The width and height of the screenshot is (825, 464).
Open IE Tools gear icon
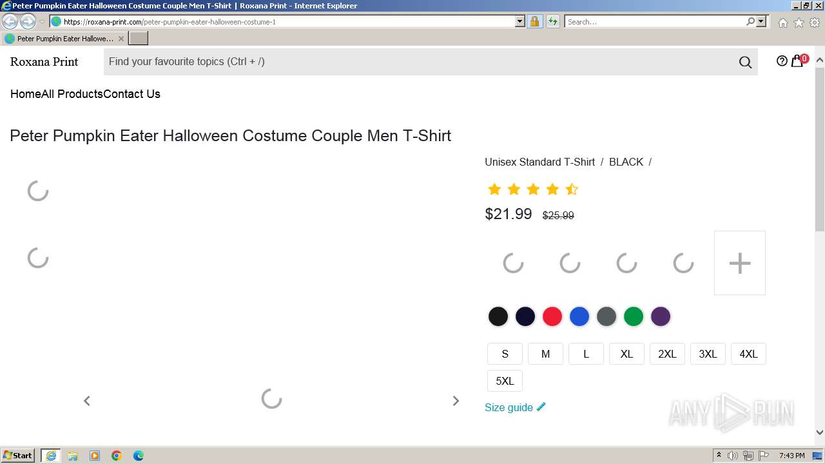click(x=815, y=23)
